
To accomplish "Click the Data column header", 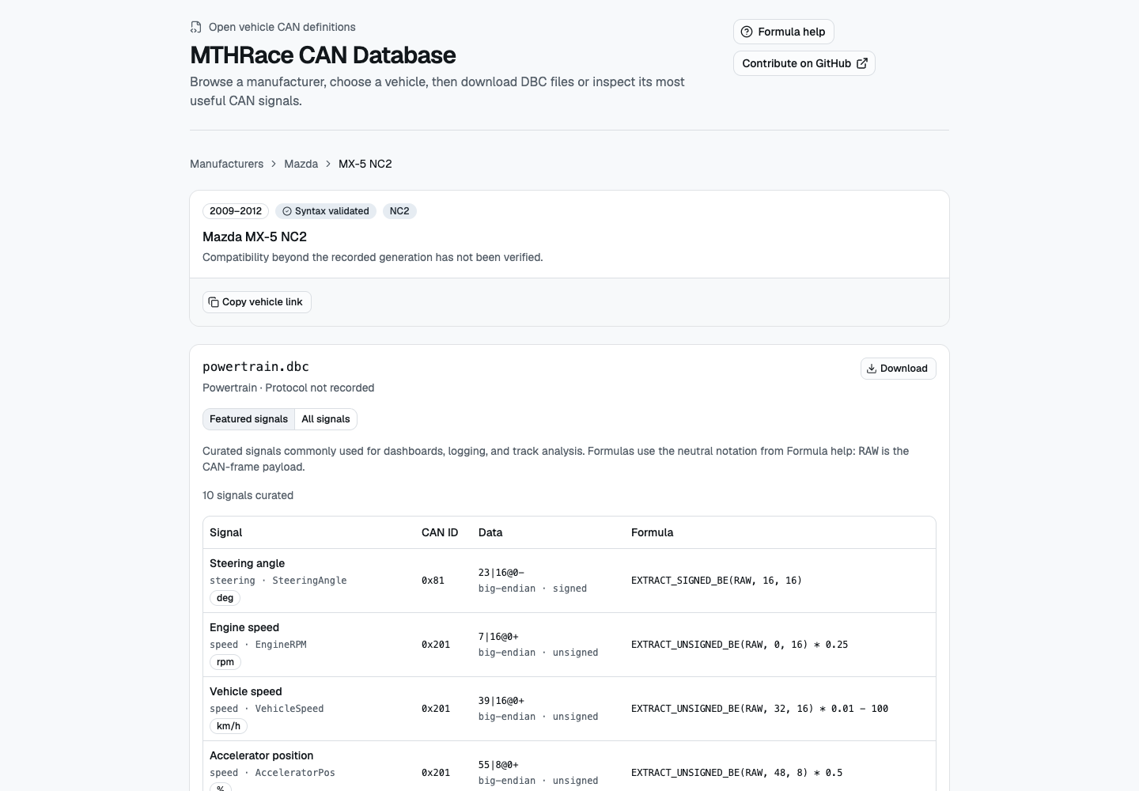I will pyautogui.click(x=490, y=532).
